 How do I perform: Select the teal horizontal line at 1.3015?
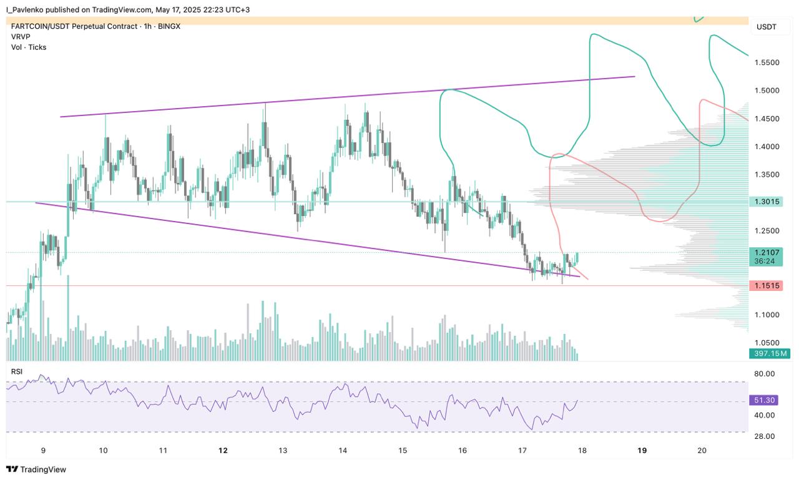click(x=377, y=202)
